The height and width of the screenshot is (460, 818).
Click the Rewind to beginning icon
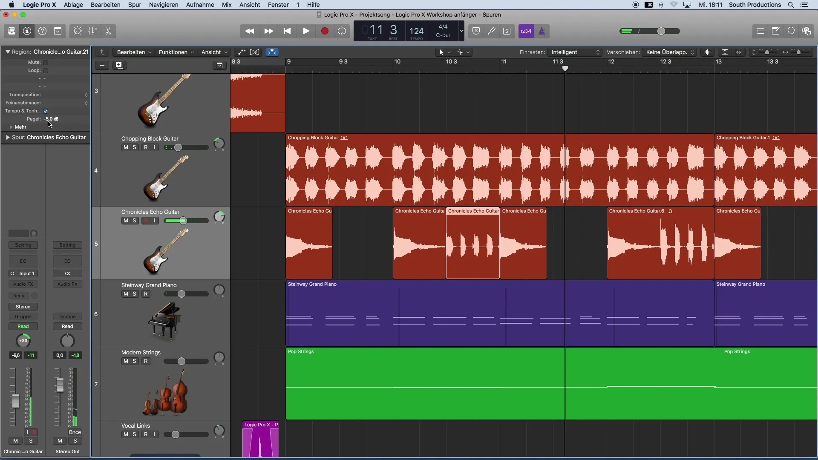[x=287, y=31]
